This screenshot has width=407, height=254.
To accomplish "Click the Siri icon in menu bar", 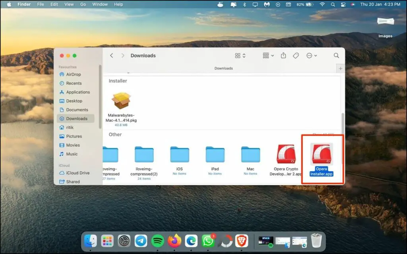I will pyautogui.click(x=353, y=4).
